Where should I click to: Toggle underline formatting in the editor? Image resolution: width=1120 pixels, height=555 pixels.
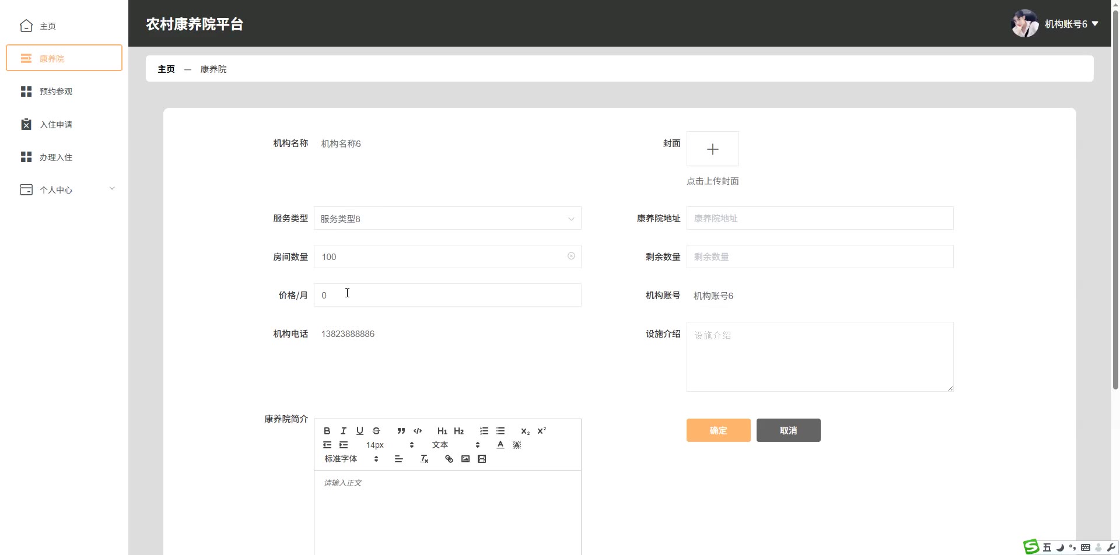pyautogui.click(x=360, y=431)
